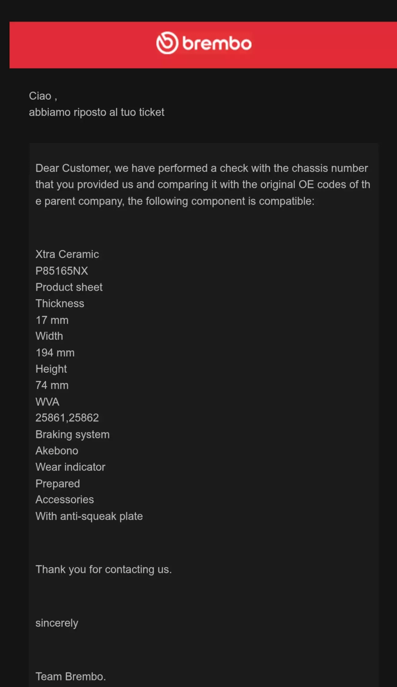This screenshot has width=397, height=687.
Task: Click the greeting text "Ciao ,"
Action: coord(43,96)
